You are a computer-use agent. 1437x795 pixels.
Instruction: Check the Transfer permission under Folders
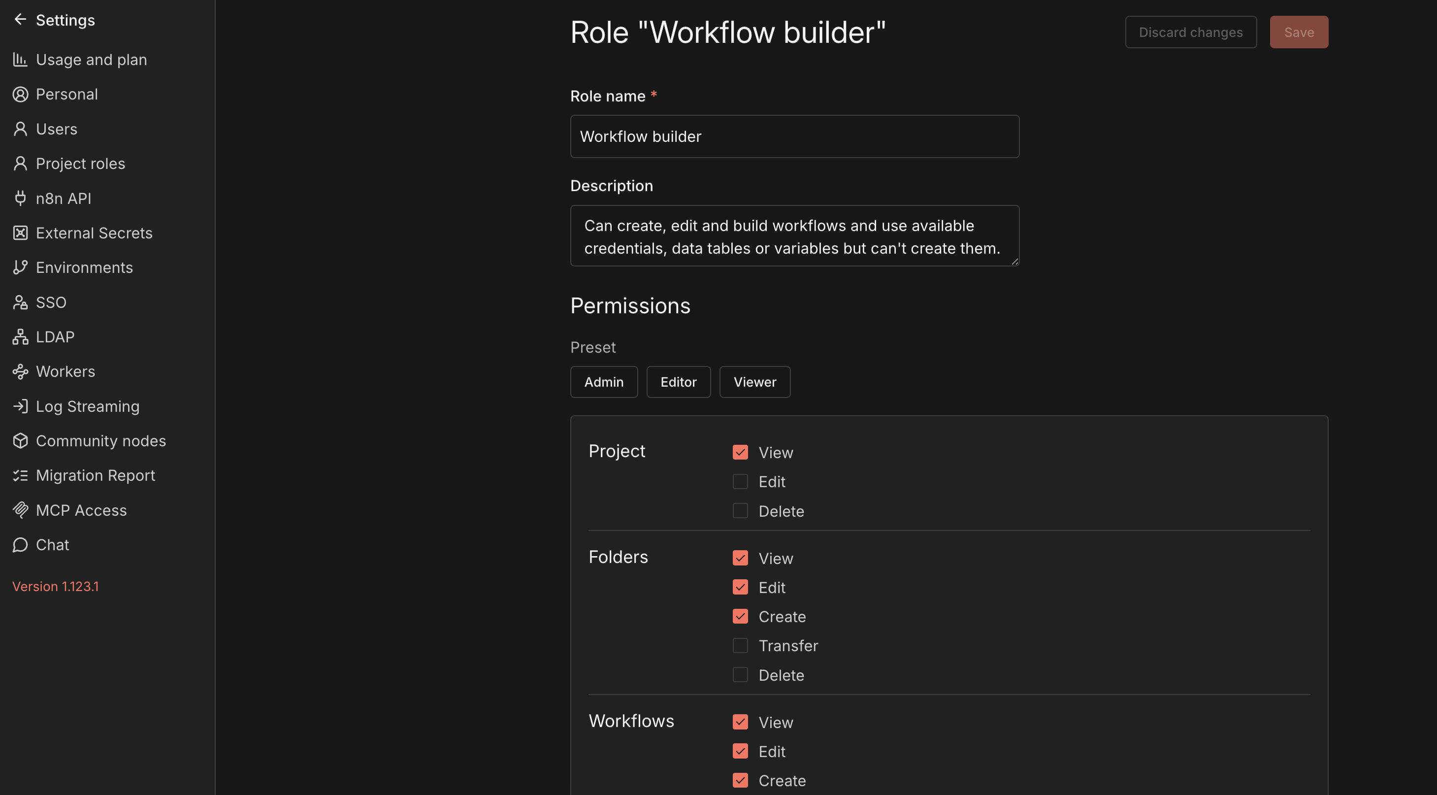point(740,645)
